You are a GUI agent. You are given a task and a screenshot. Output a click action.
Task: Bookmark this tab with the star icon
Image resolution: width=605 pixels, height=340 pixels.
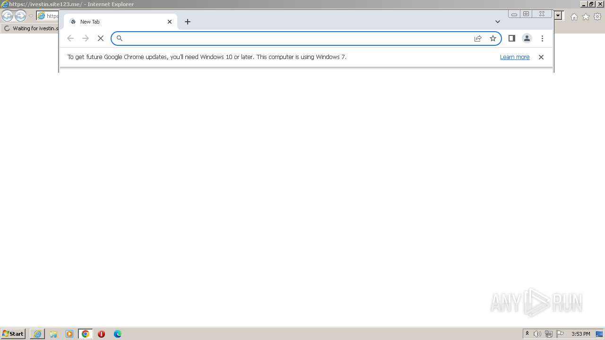[x=493, y=38]
